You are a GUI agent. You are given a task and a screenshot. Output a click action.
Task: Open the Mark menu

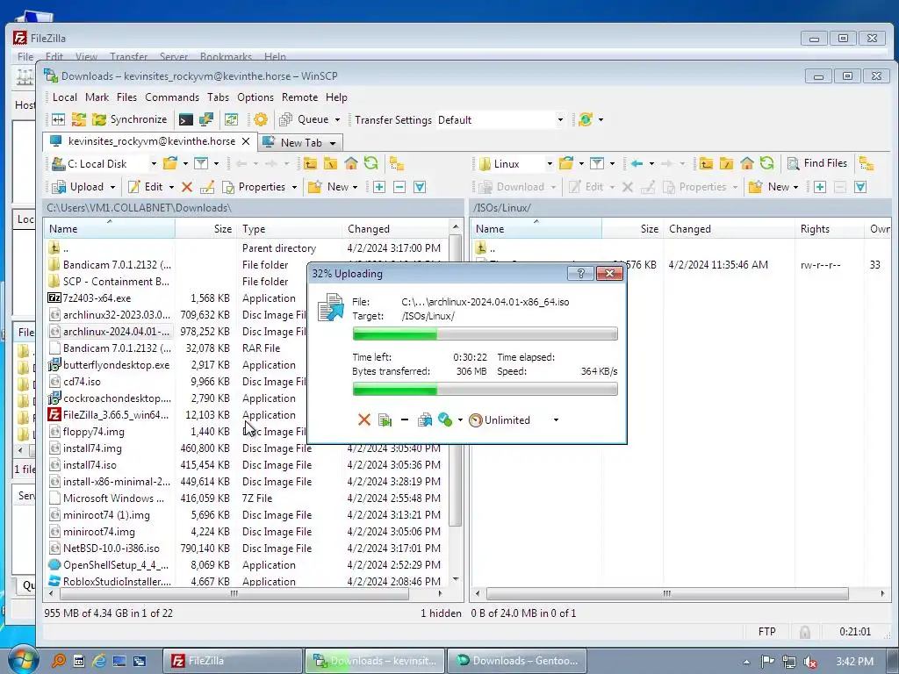(x=97, y=97)
